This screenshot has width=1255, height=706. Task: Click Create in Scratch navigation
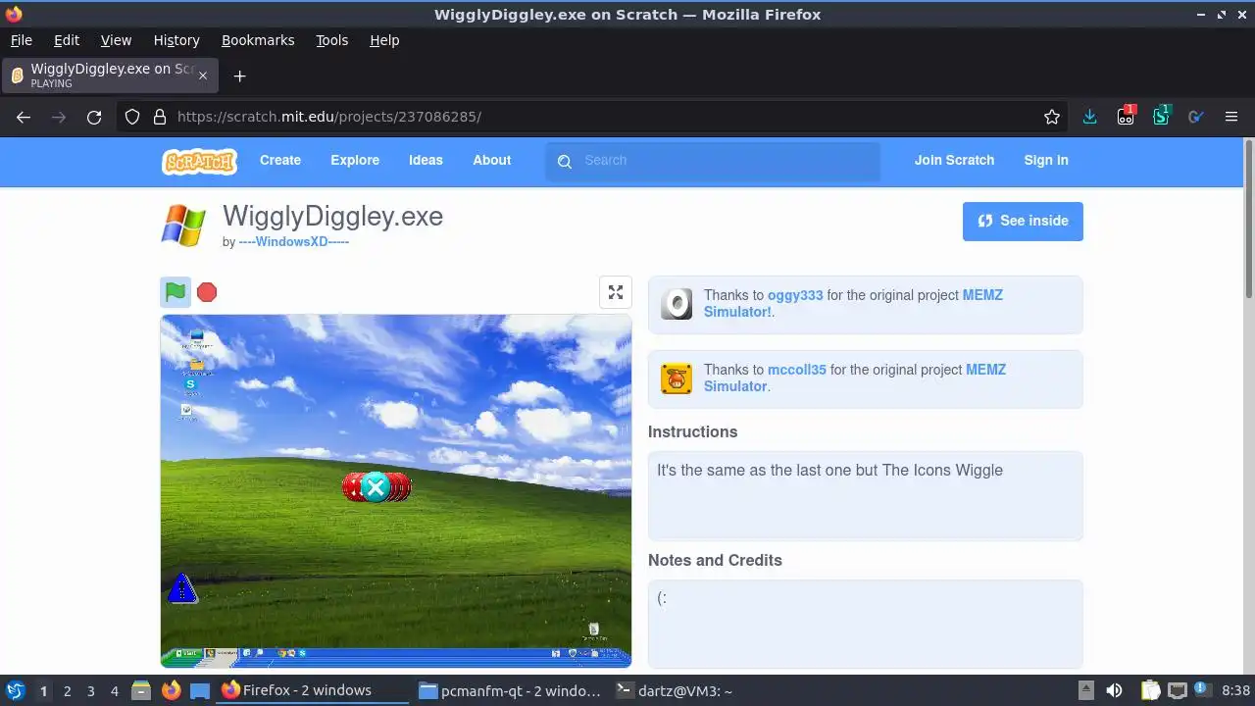point(280,161)
